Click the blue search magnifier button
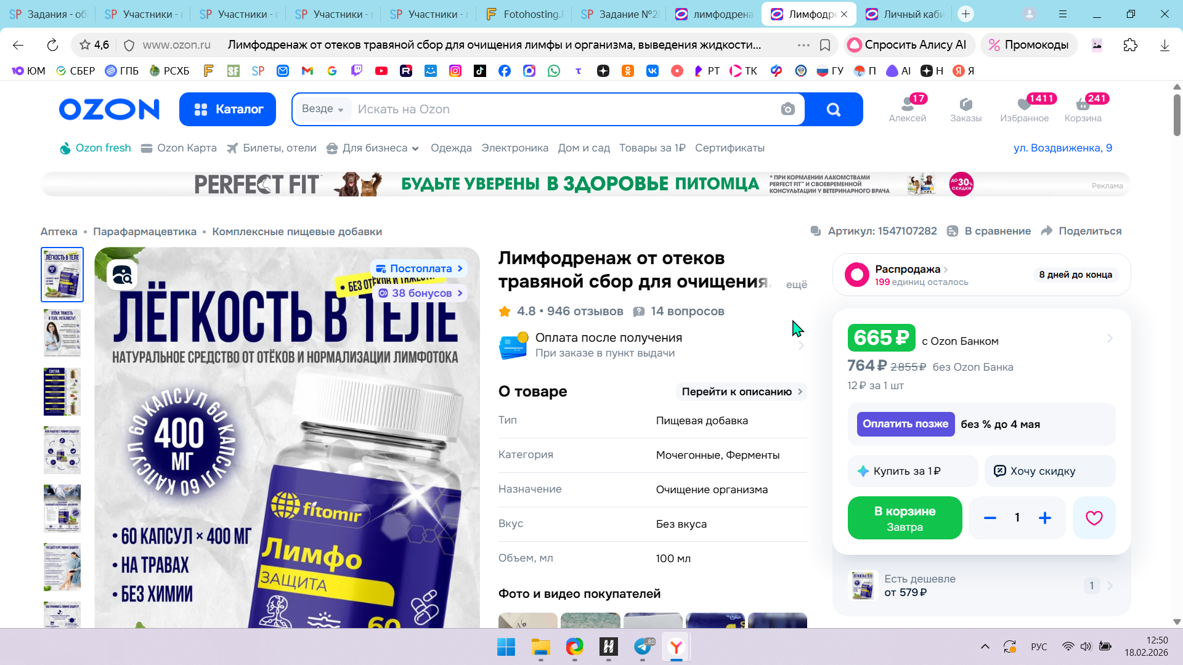Viewport: 1183px width, 665px height. pos(833,110)
